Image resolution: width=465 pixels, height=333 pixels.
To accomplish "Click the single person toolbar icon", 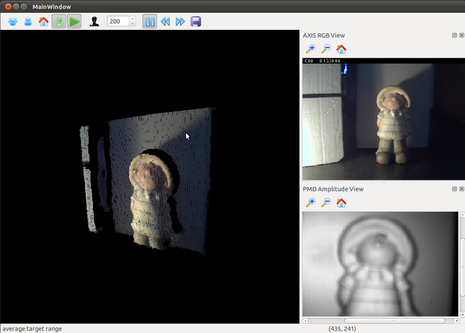I will tap(28, 22).
